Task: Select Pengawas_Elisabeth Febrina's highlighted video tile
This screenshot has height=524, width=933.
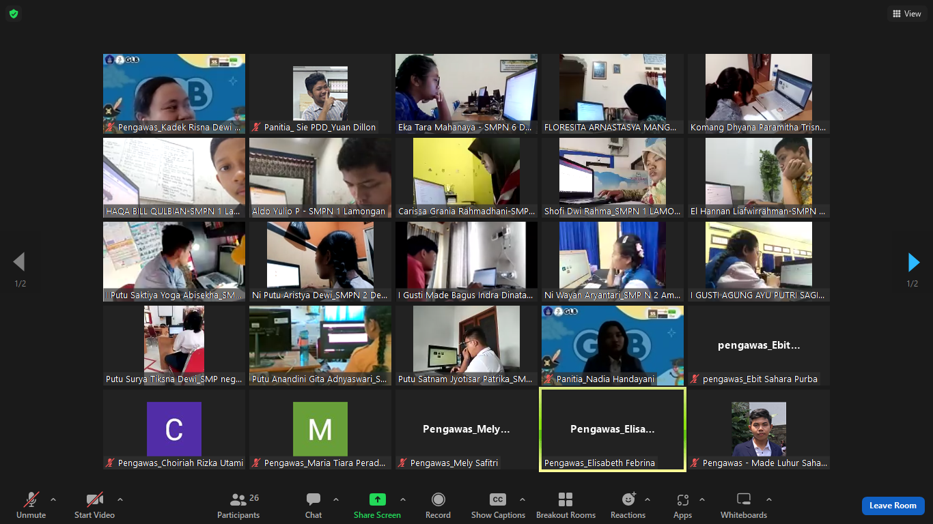Action: click(612, 429)
